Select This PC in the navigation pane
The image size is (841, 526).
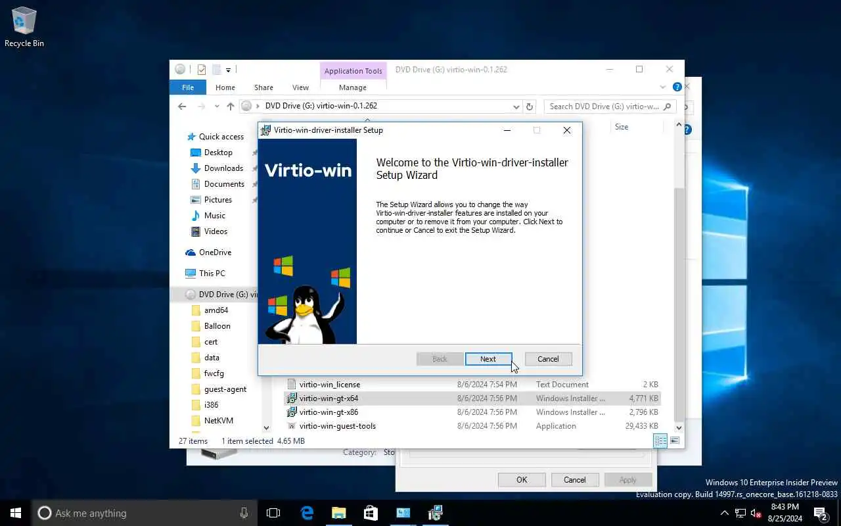pos(212,274)
